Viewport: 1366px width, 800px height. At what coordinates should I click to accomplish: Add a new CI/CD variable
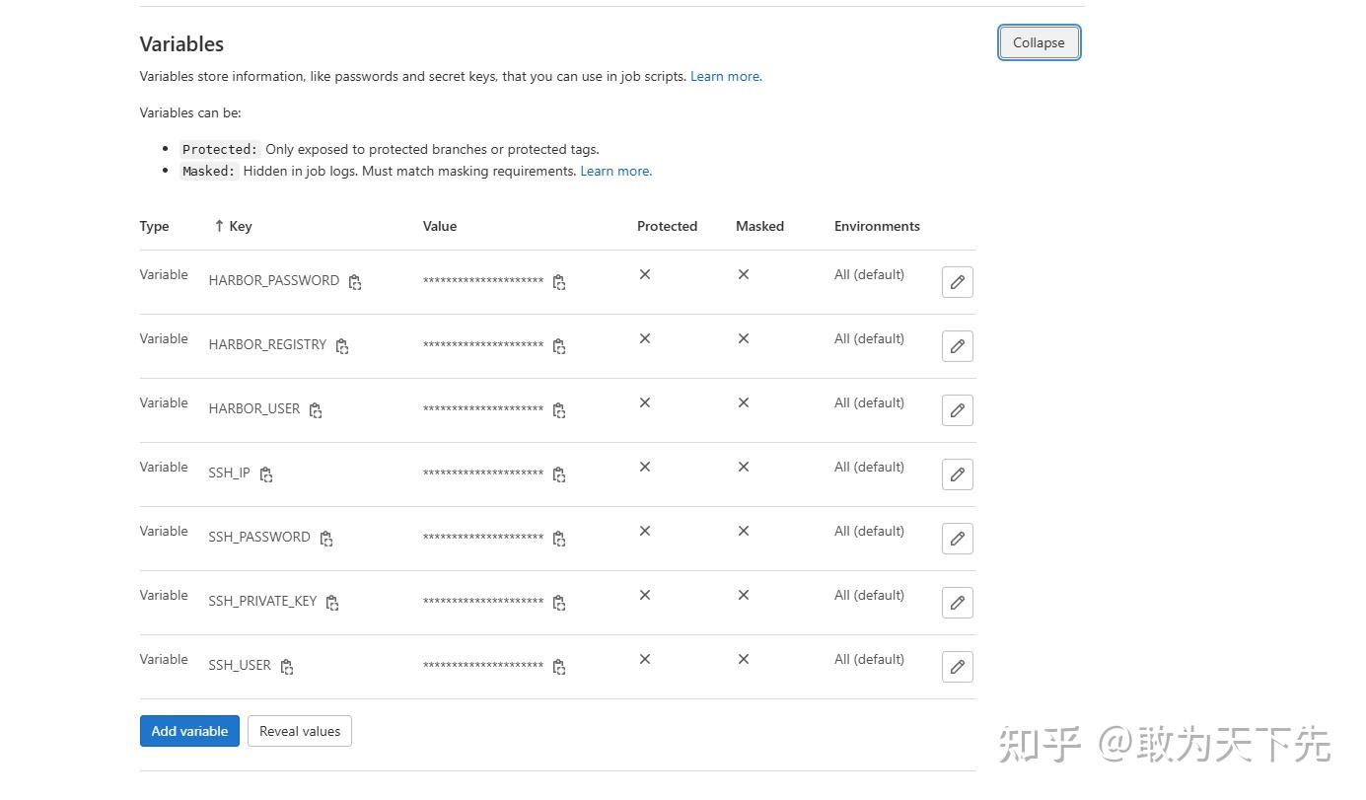(188, 731)
